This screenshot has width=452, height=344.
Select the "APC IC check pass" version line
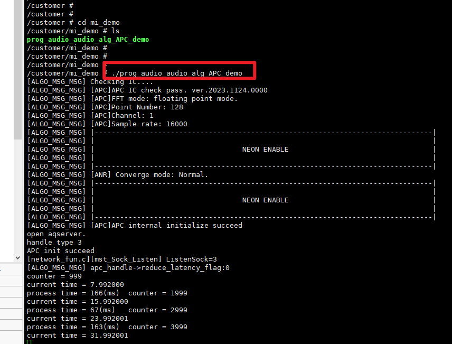[179, 90]
